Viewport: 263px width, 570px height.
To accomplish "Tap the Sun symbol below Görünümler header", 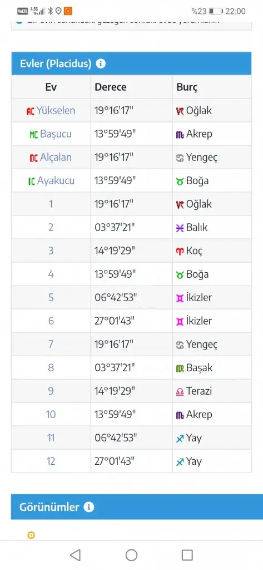I will coord(31,535).
